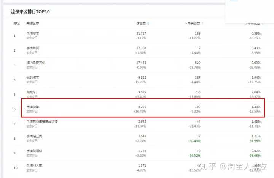Click the green -31.96% conversion change

coord(255,141)
